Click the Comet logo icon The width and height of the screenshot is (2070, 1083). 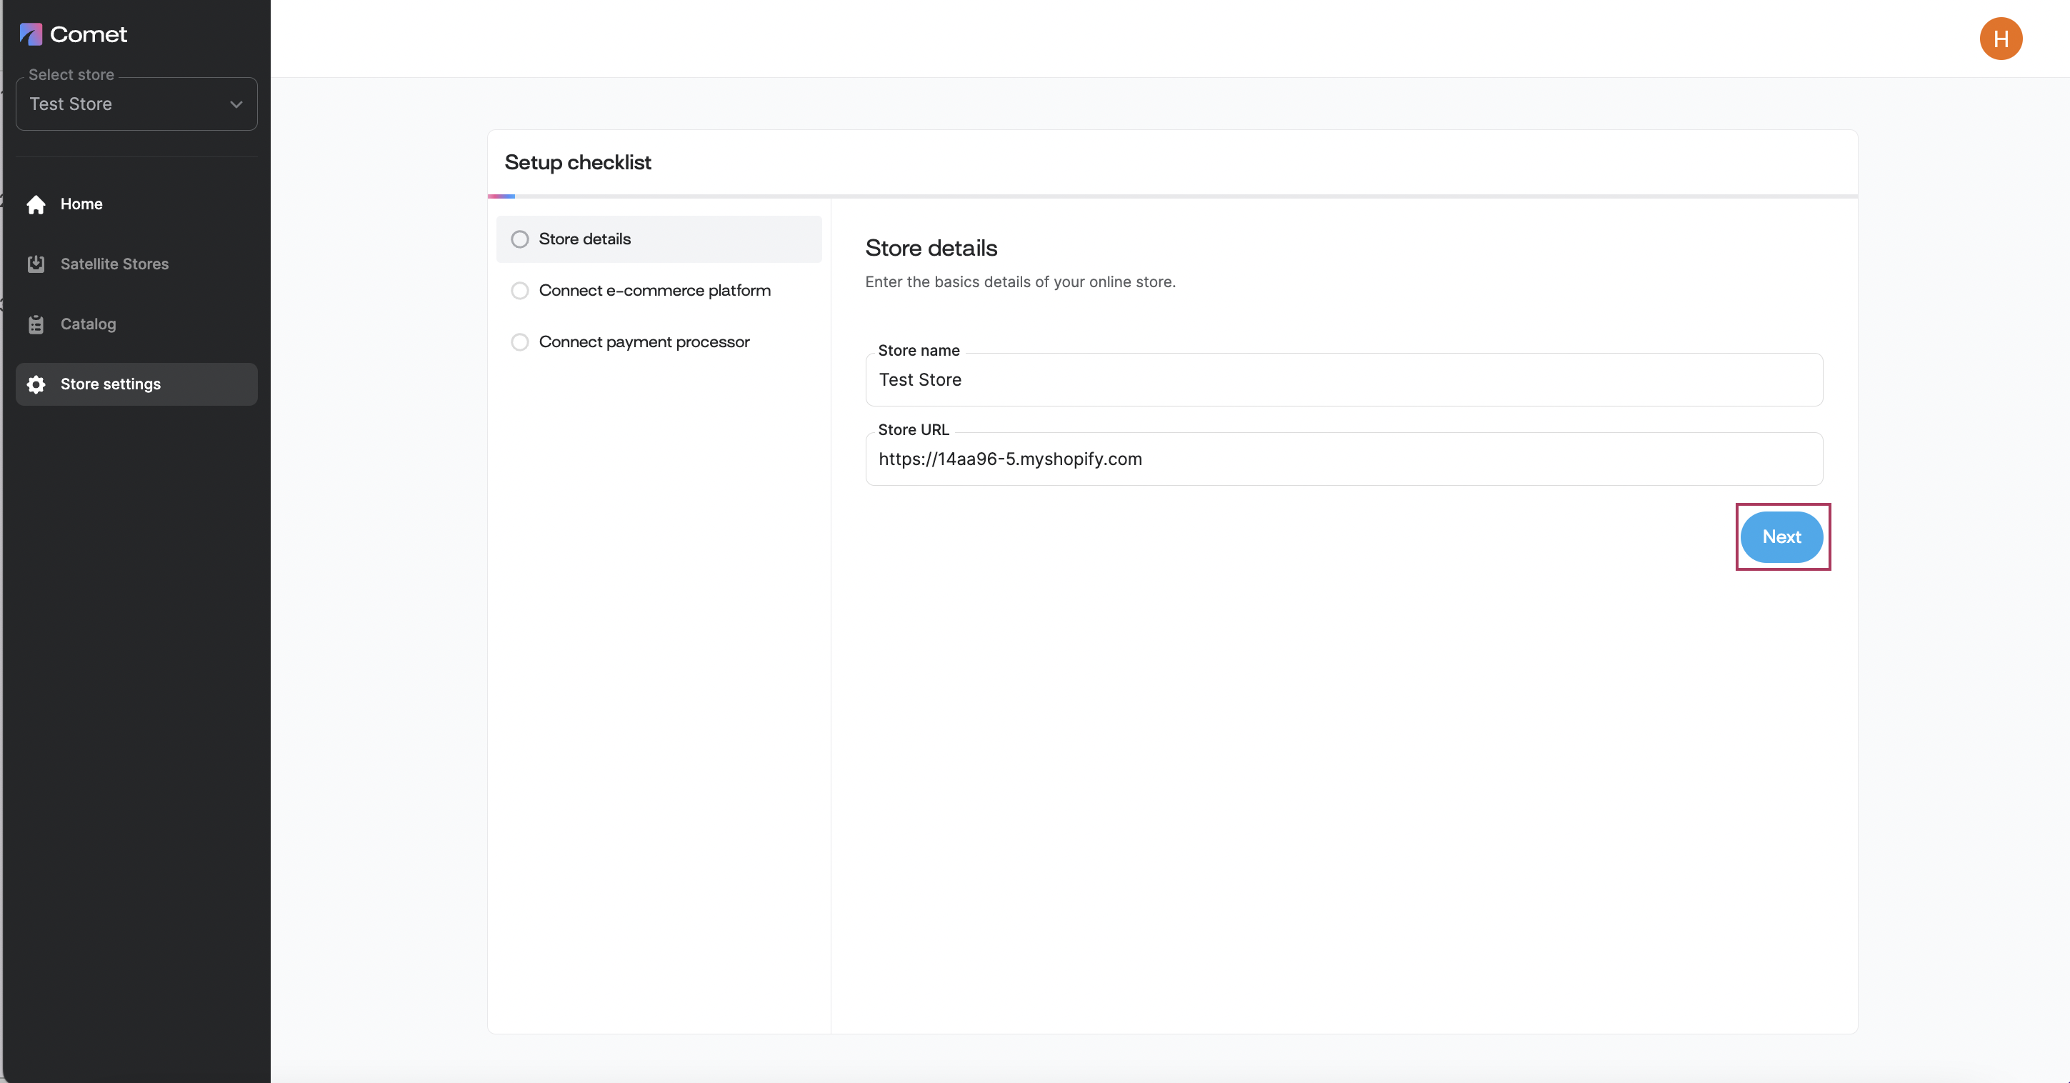tap(31, 34)
